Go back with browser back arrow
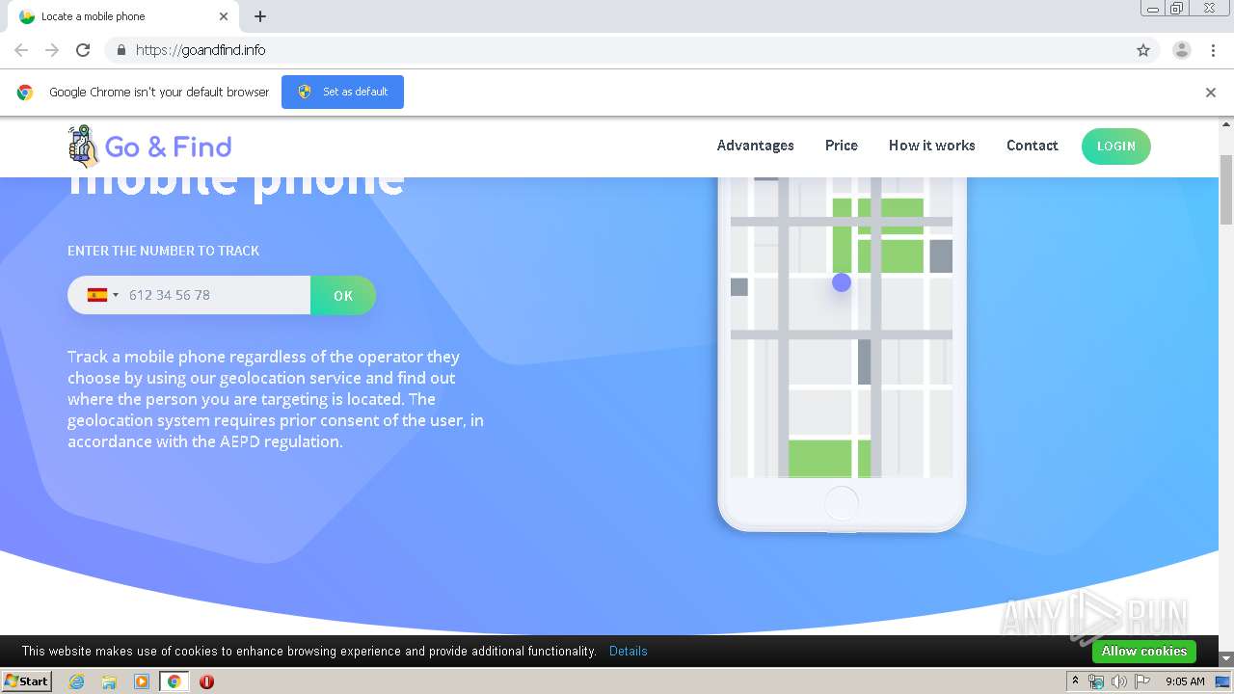The width and height of the screenshot is (1234, 694). 21,50
